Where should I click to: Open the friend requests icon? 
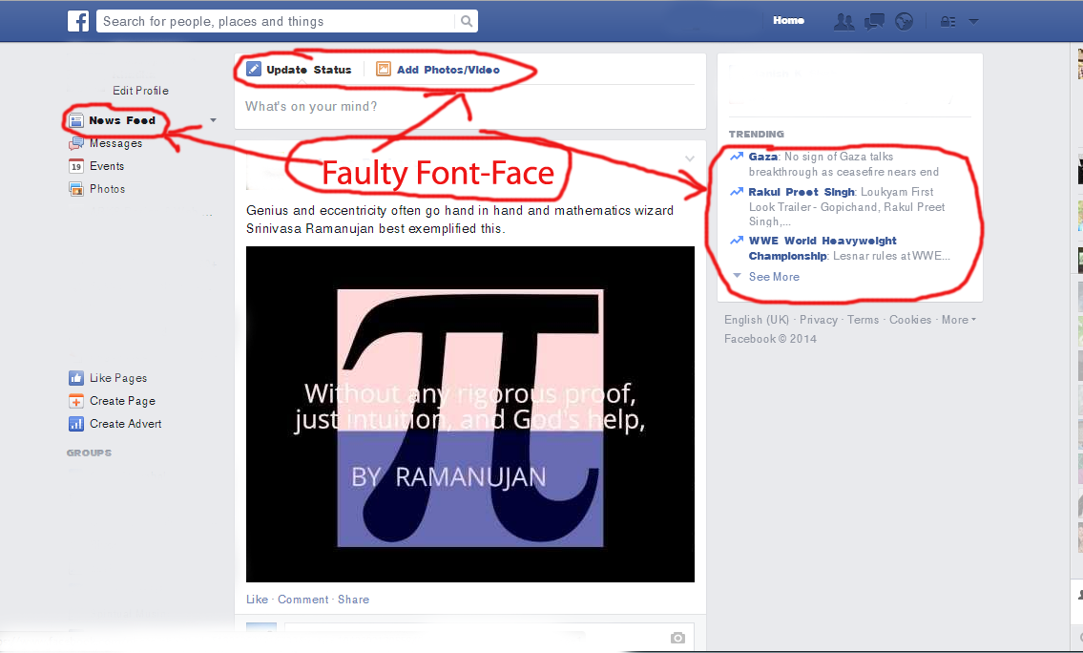(x=843, y=21)
